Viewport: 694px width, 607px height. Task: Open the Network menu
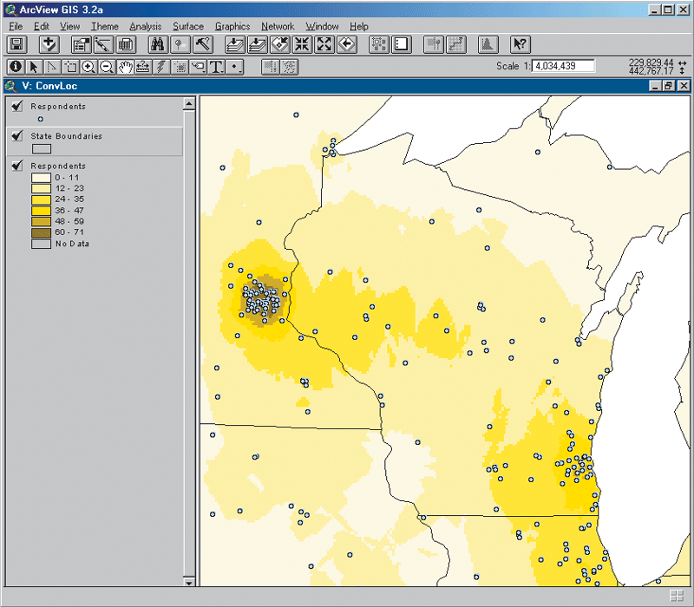click(278, 27)
